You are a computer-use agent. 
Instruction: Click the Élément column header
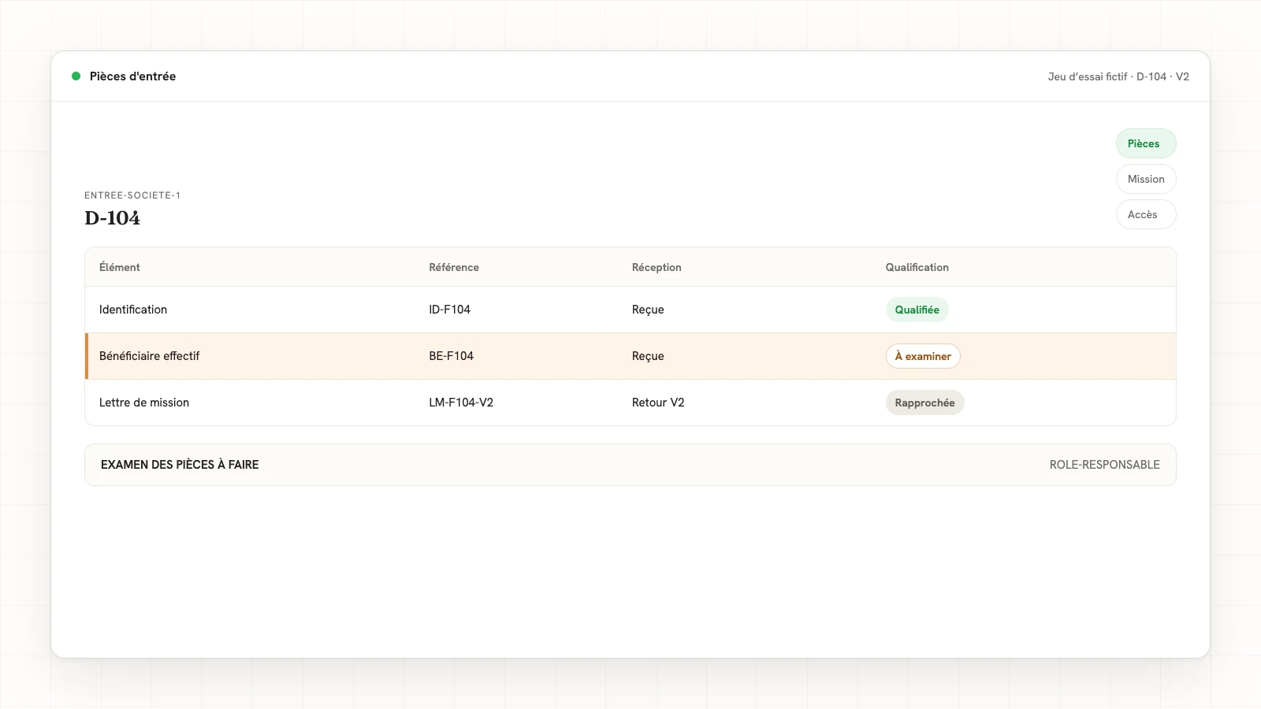120,267
